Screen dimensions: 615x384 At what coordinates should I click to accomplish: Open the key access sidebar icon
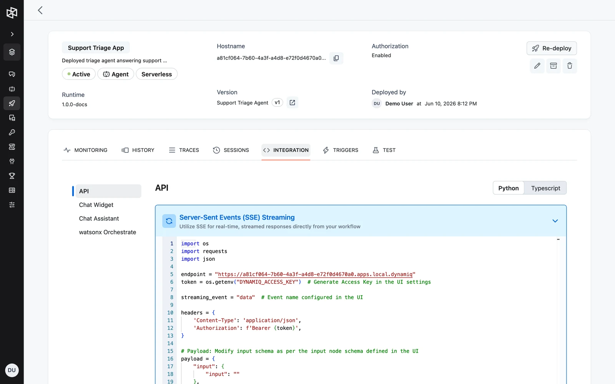click(12, 132)
